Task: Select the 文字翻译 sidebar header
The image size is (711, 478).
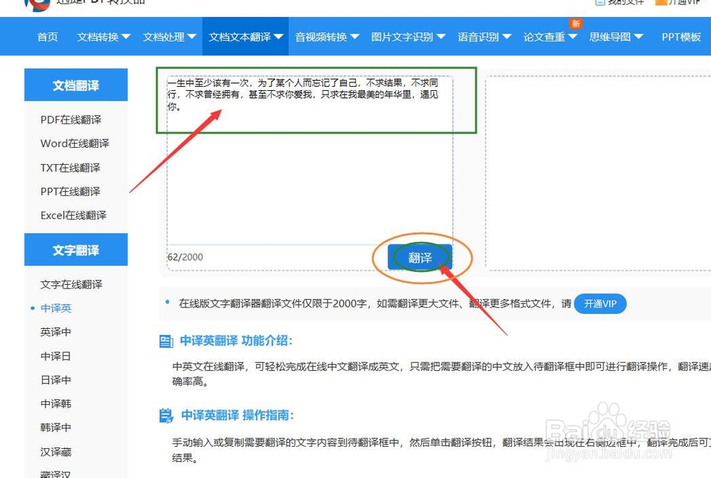Action: click(x=76, y=250)
